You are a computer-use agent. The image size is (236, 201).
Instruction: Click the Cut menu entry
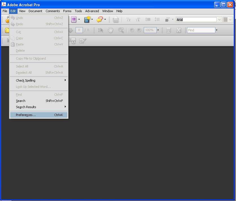pyautogui.click(x=39, y=32)
